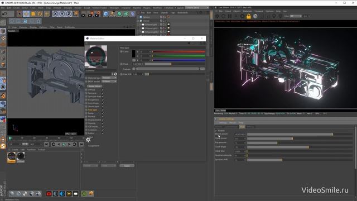Adjust the Float value slider
Screen dimensions: 357x201
coord(175,64)
